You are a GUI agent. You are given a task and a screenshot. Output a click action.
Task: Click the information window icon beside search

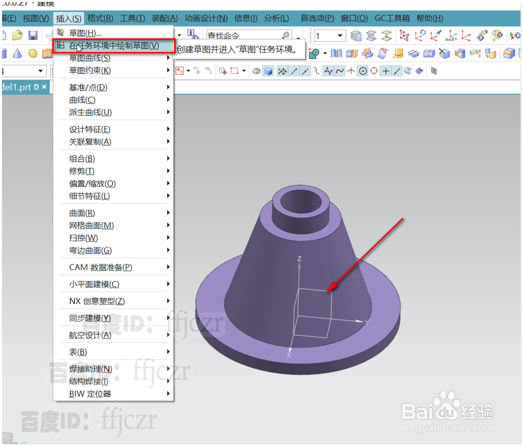point(192,34)
